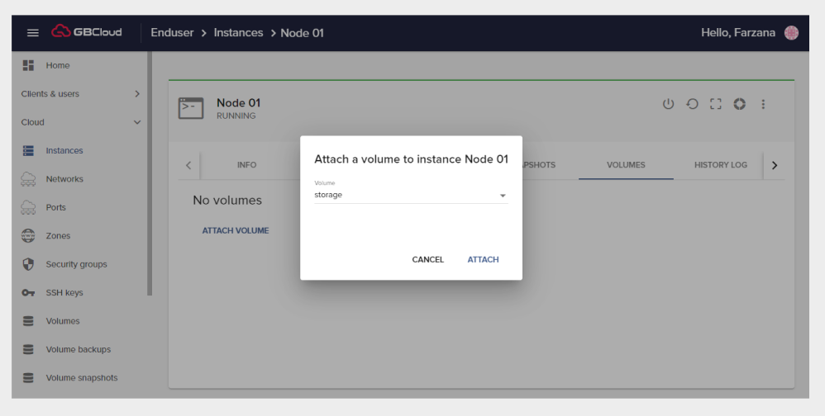
Task: Click the sidebar vertical scrollbar
Action: [150, 173]
